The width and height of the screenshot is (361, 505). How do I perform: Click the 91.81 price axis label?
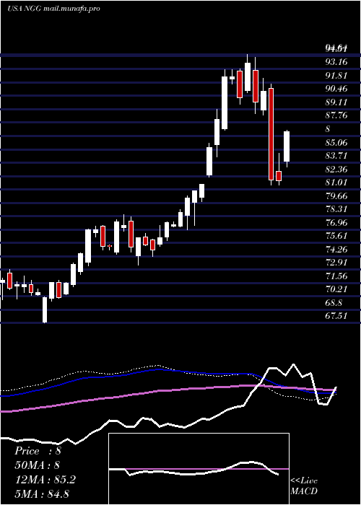[x=336, y=75]
